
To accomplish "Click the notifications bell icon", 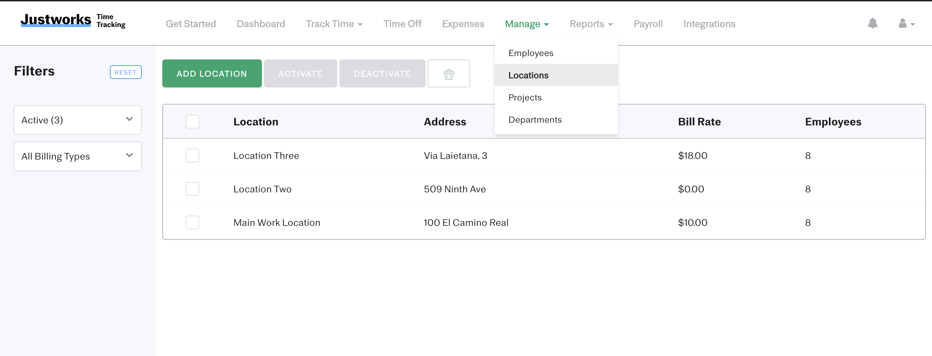I will pos(872,24).
